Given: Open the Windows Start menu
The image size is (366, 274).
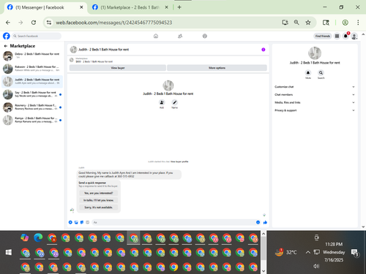Looking at the screenshot, I should point(9,252).
